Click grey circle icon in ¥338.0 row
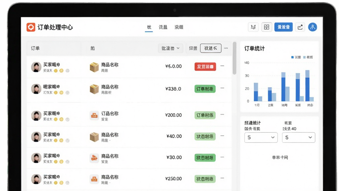This screenshot has height=191, width=339. (68, 93)
